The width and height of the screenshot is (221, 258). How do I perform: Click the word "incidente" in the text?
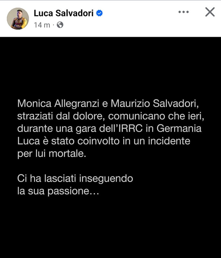tap(169, 141)
